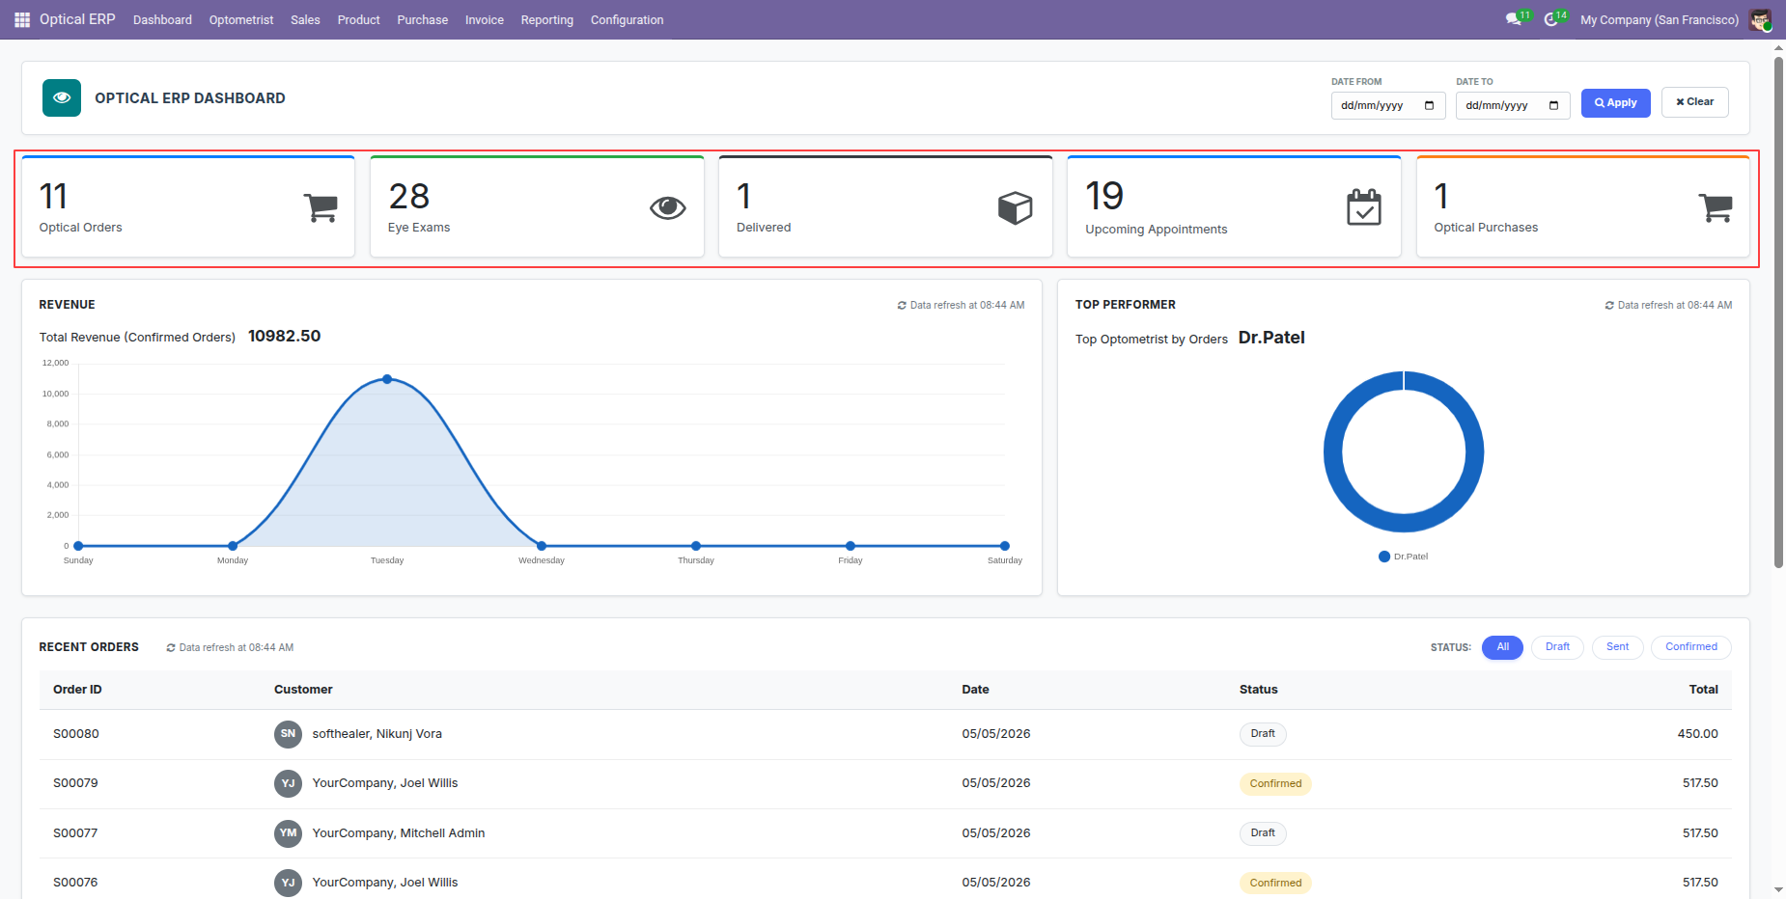The image size is (1786, 899).
Task: Click the Optical Purchases cart icon
Action: coord(1716,207)
